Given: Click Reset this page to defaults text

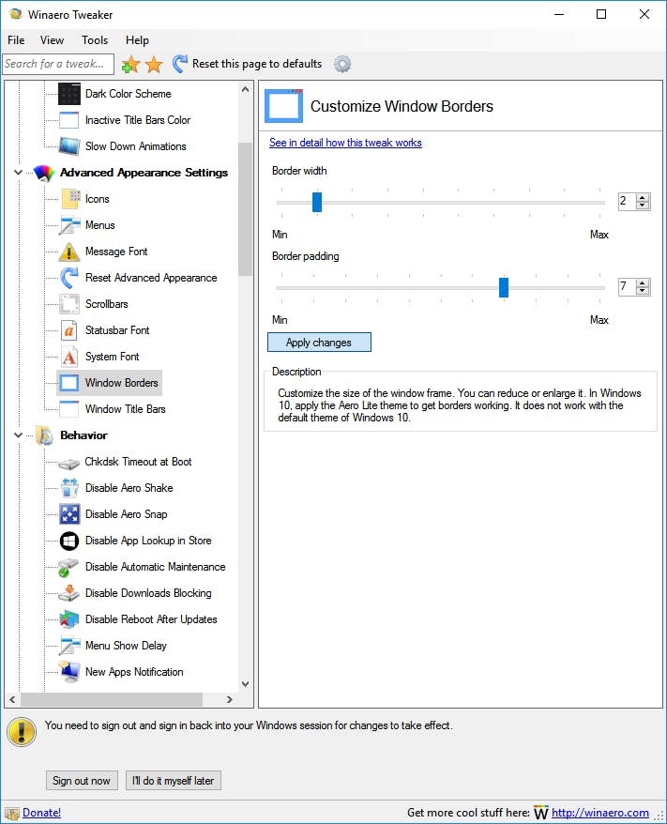Looking at the screenshot, I should coord(257,64).
